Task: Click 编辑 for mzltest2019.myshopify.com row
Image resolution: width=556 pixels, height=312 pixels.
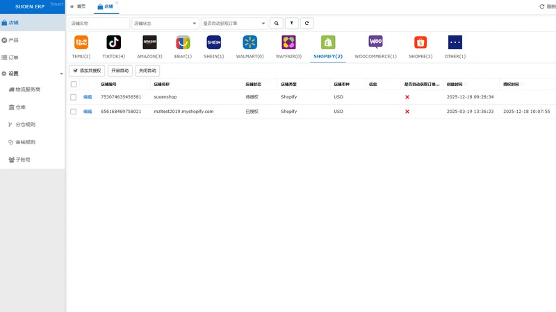Action: (88, 112)
